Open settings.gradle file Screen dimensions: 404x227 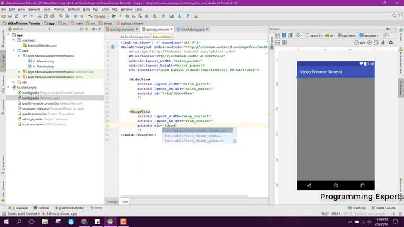32,119
